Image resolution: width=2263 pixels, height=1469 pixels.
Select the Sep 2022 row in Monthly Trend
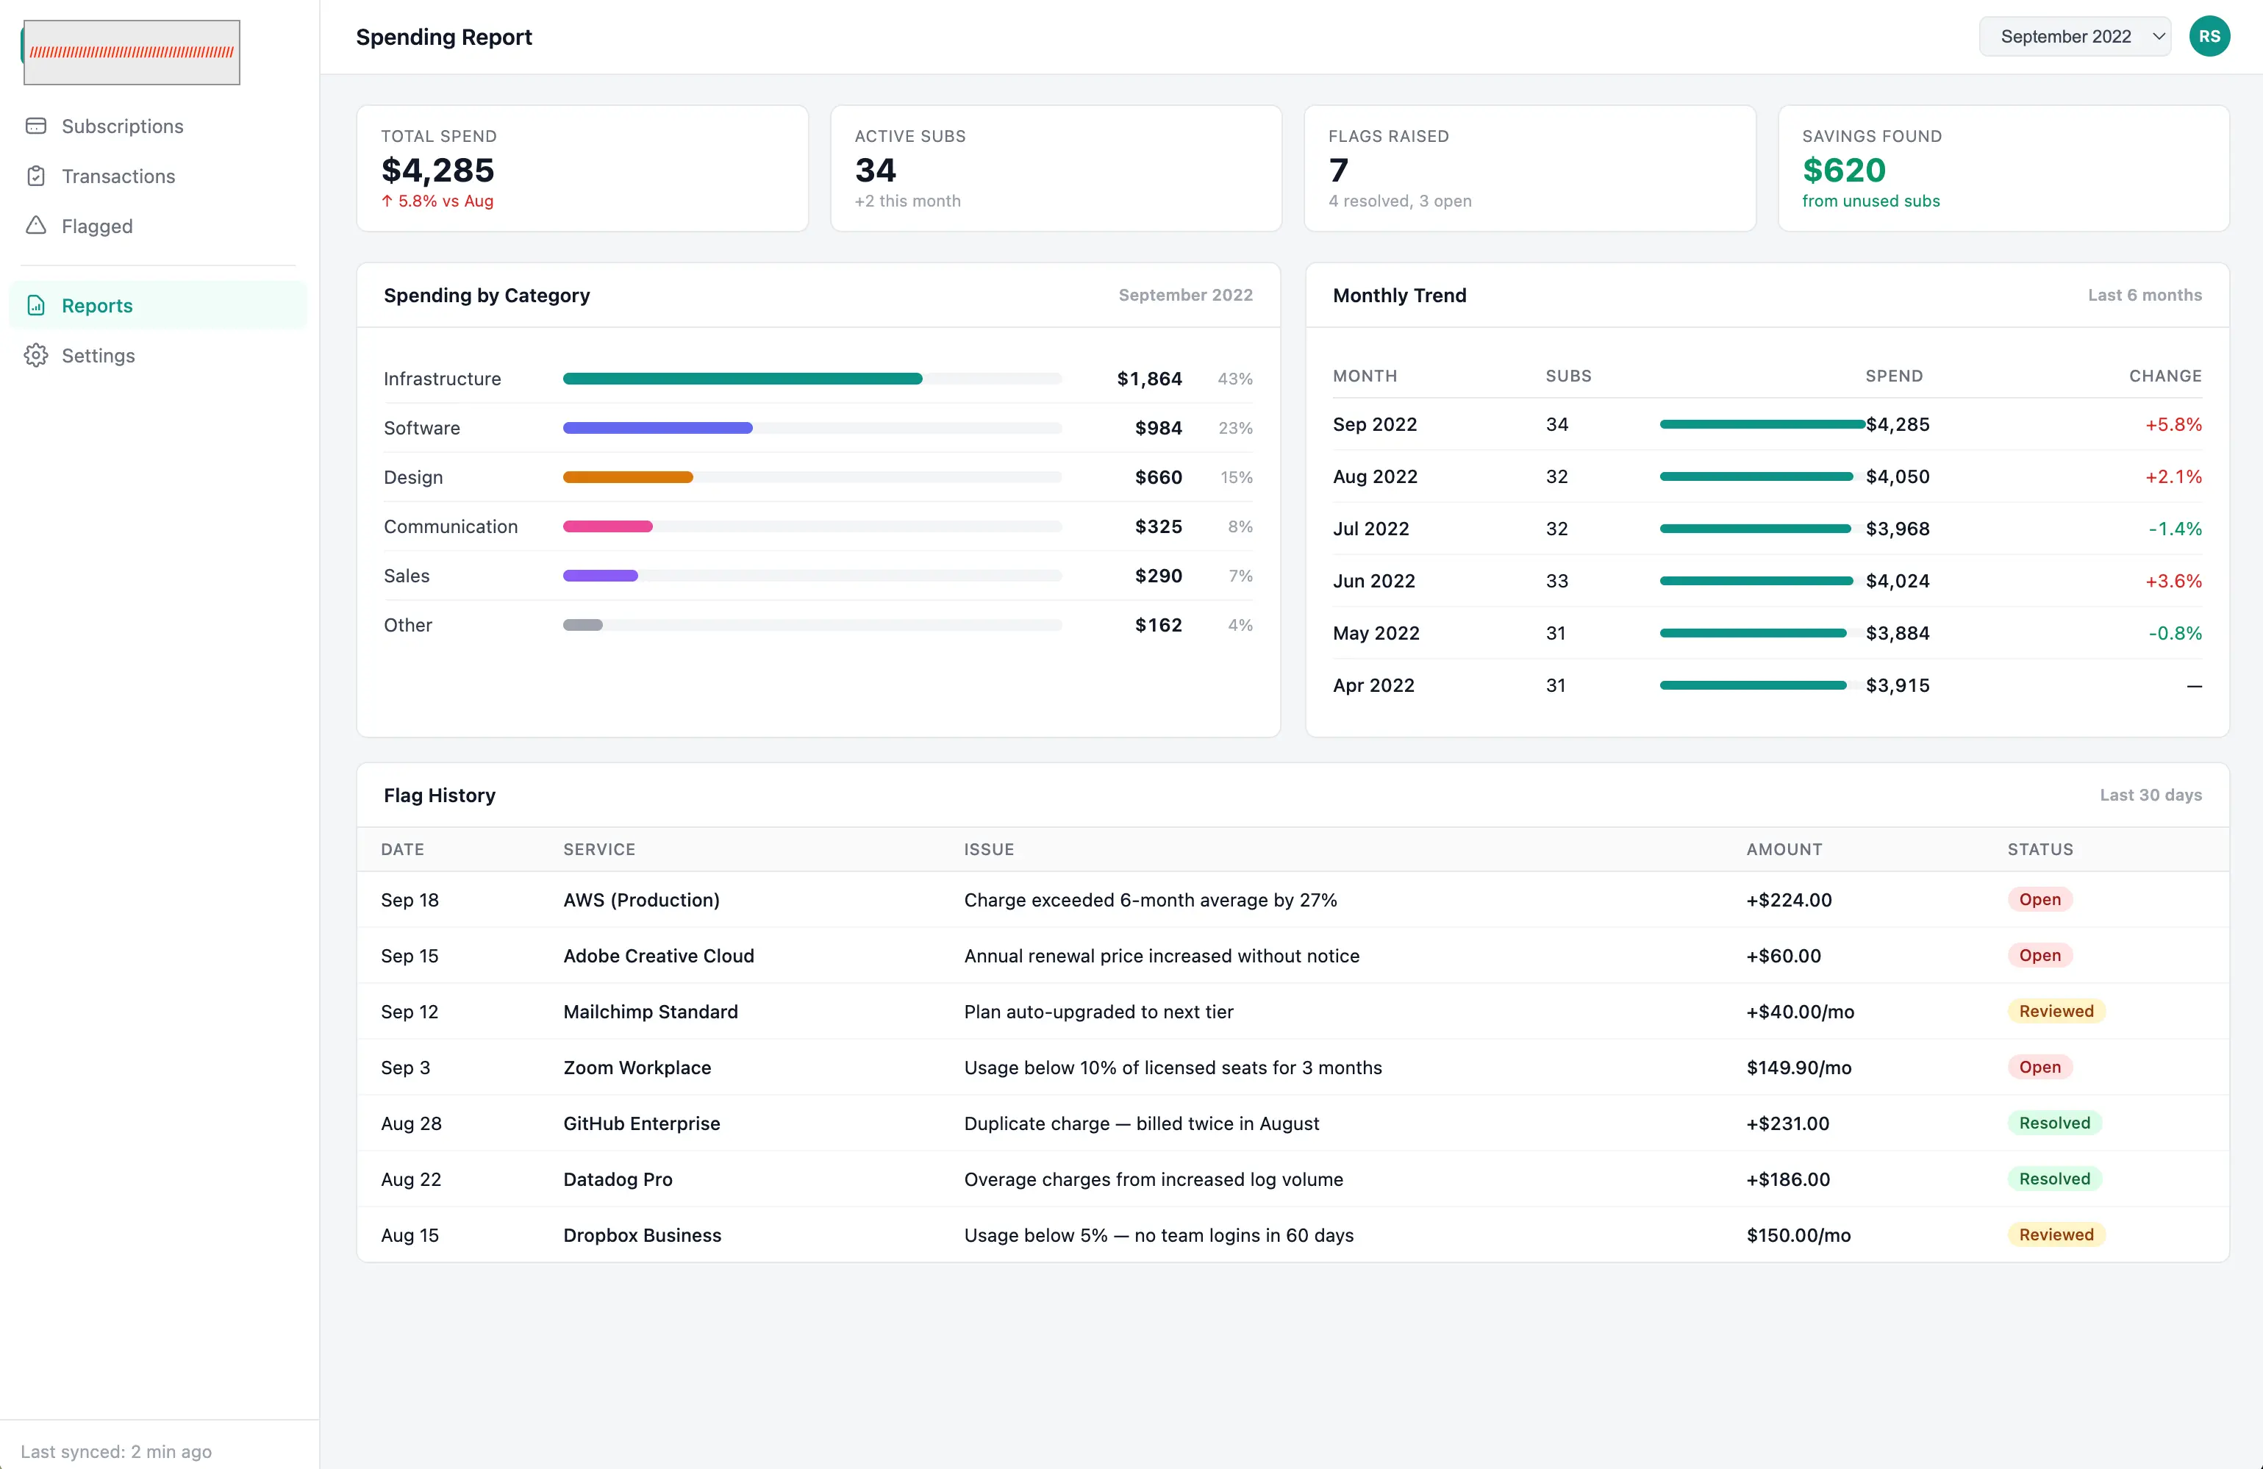pyautogui.click(x=1767, y=424)
